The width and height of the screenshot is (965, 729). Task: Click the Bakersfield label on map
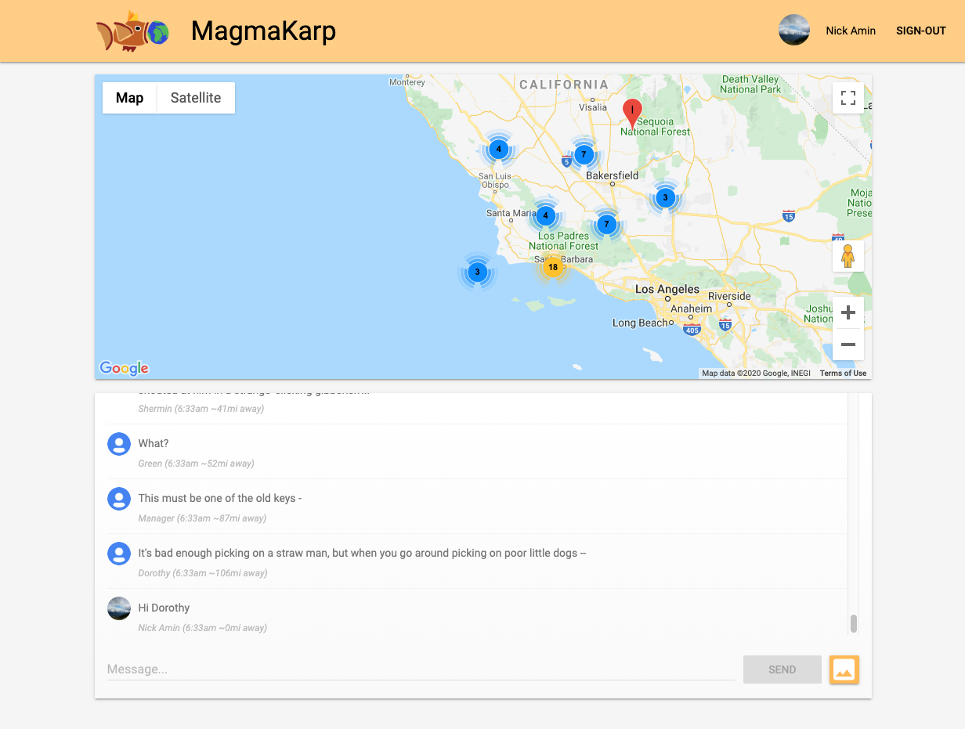(613, 175)
